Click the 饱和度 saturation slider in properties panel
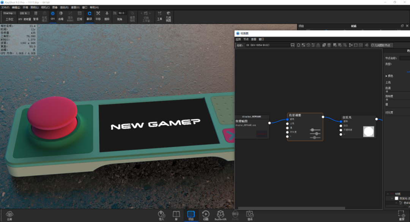 (397, 100)
